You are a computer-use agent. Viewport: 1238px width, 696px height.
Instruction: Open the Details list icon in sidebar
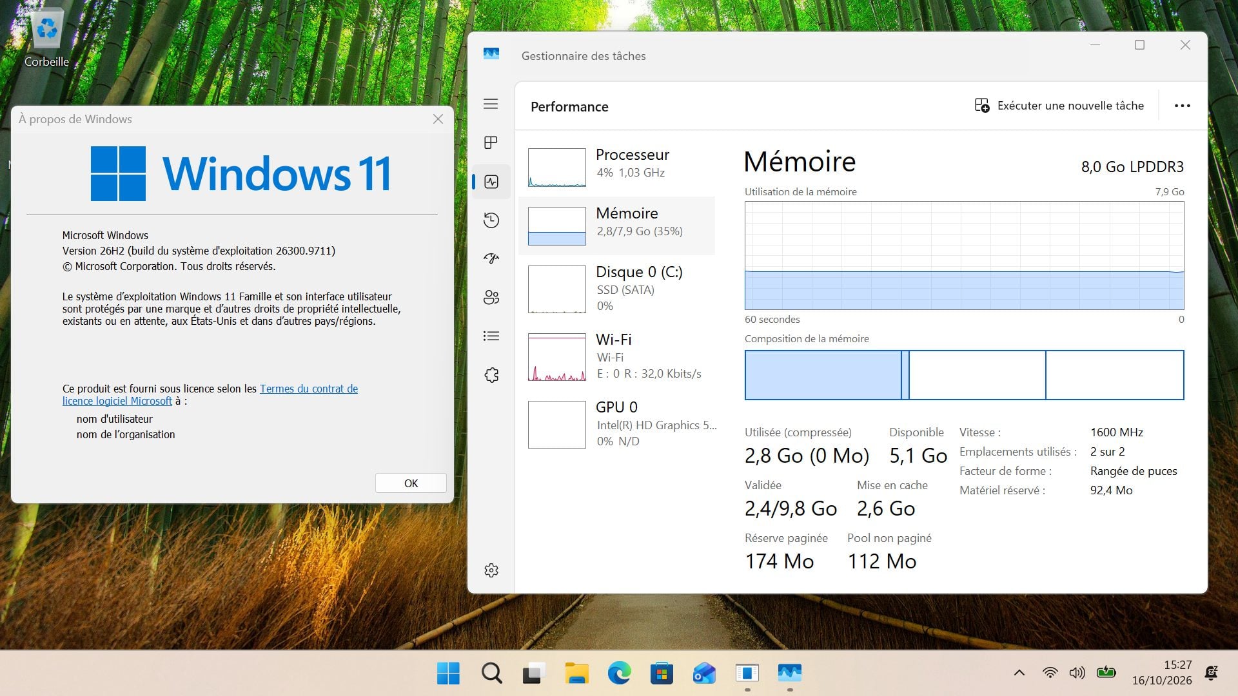click(x=491, y=336)
